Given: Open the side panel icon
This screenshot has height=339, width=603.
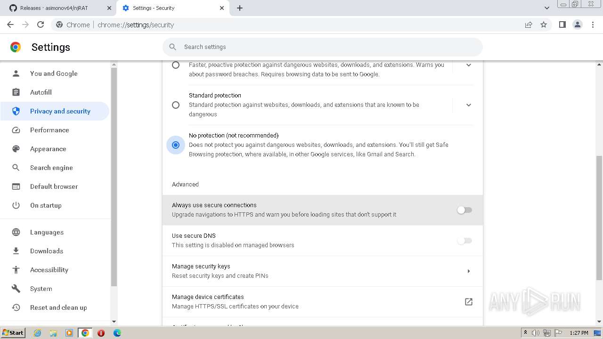Looking at the screenshot, I should click(562, 24).
